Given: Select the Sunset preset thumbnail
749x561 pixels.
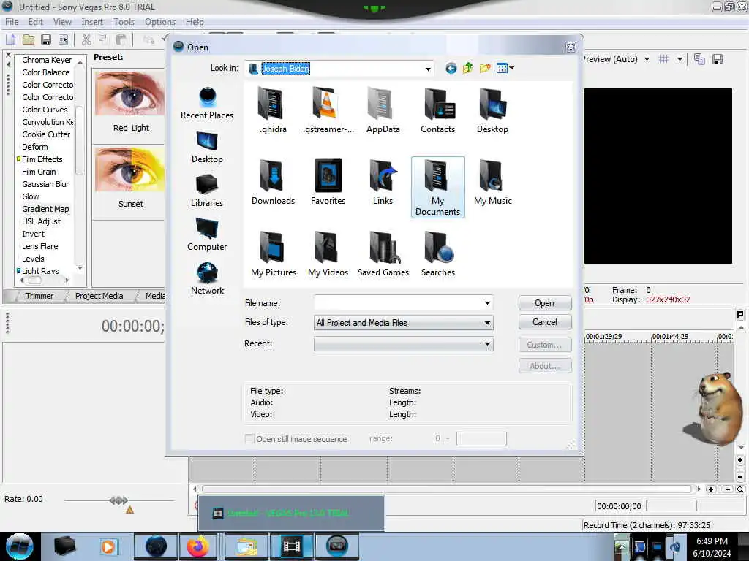Looking at the screenshot, I should pos(130,169).
